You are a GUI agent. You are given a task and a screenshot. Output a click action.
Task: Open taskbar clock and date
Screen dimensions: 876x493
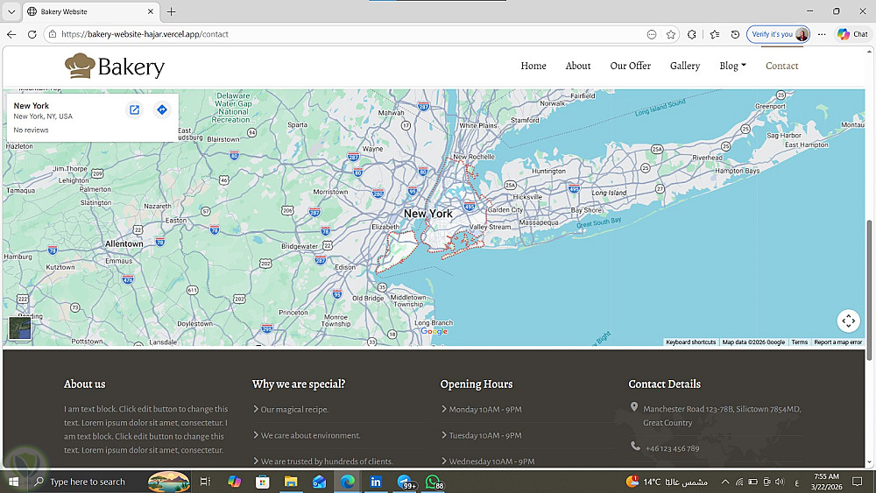click(826, 482)
